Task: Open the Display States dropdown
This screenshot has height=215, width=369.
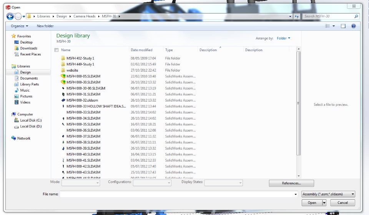Action: 223,183
